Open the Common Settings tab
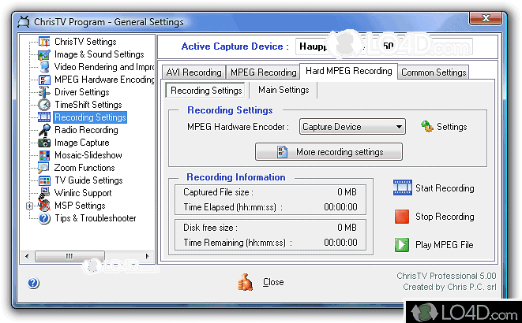Screen dimensions: 522x323 [434, 72]
